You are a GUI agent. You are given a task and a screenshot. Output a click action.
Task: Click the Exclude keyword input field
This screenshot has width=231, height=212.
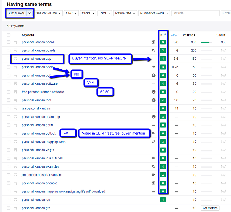point(226,13)
